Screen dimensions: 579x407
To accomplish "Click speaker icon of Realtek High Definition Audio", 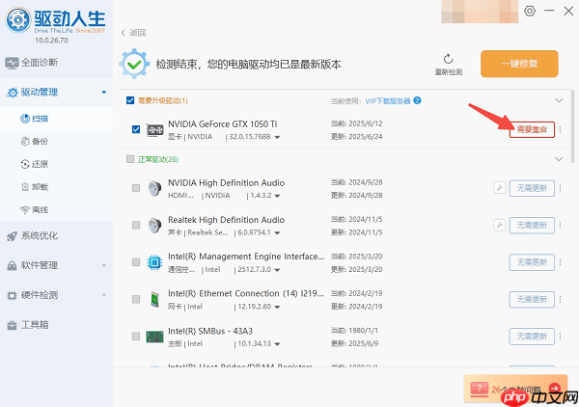I will coord(154,225).
